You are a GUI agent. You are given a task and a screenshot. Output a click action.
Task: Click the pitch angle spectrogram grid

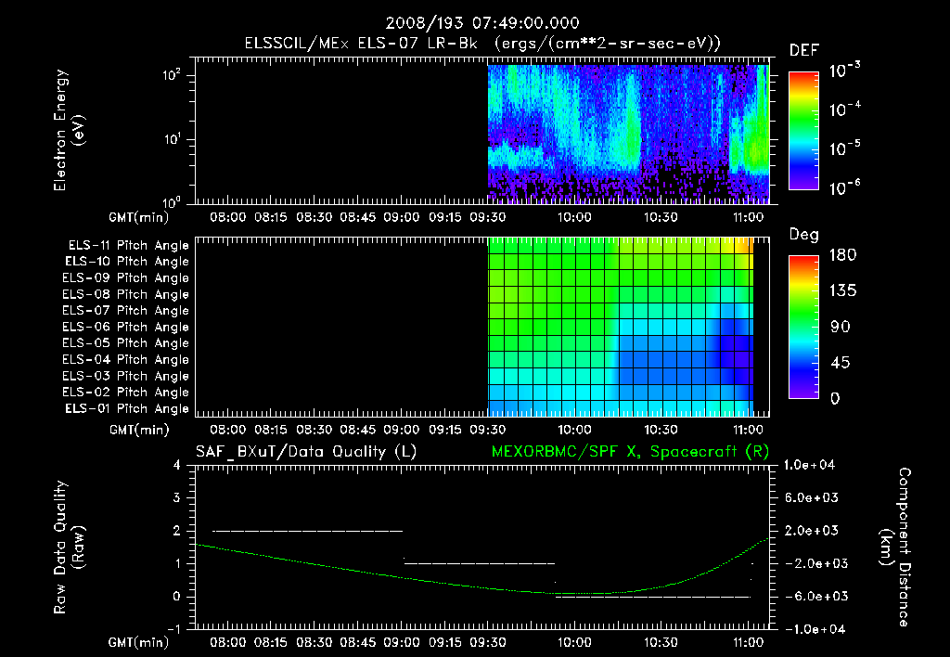[x=621, y=327]
